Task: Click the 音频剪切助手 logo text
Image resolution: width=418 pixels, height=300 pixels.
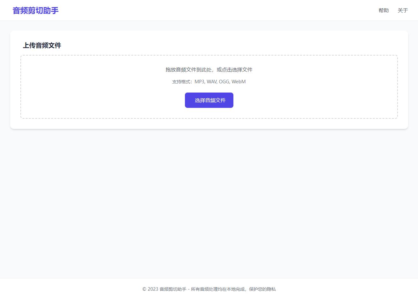Action: coord(35,11)
